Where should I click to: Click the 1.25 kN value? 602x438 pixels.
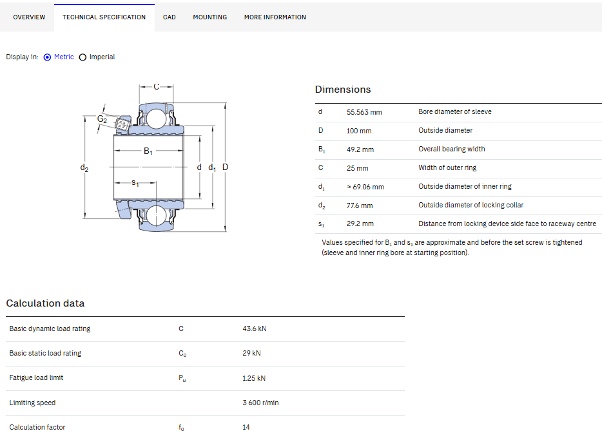(x=254, y=378)
